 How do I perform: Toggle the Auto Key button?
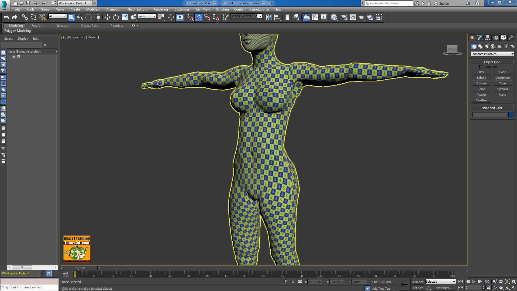click(x=418, y=282)
